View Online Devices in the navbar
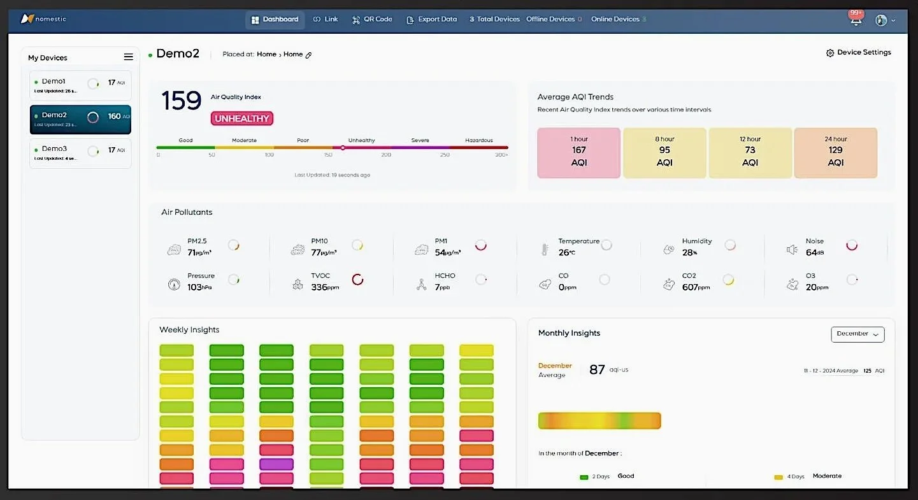Viewport: 918px width, 500px height. click(x=615, y=19)
